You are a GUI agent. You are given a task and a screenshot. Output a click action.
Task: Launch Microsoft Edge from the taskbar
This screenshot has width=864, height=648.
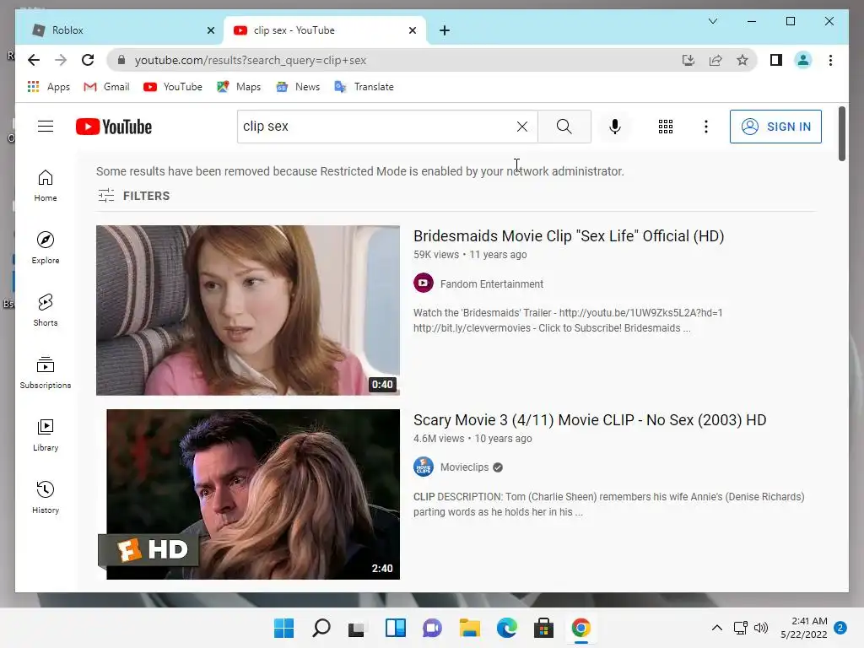tap(507, 628)
